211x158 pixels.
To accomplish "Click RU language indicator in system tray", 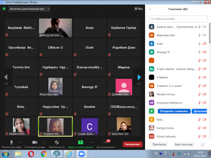I will (156, 153).
